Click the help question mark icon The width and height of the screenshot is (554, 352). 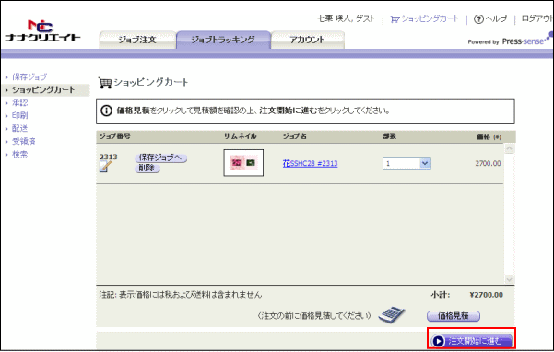coord(478,19)
